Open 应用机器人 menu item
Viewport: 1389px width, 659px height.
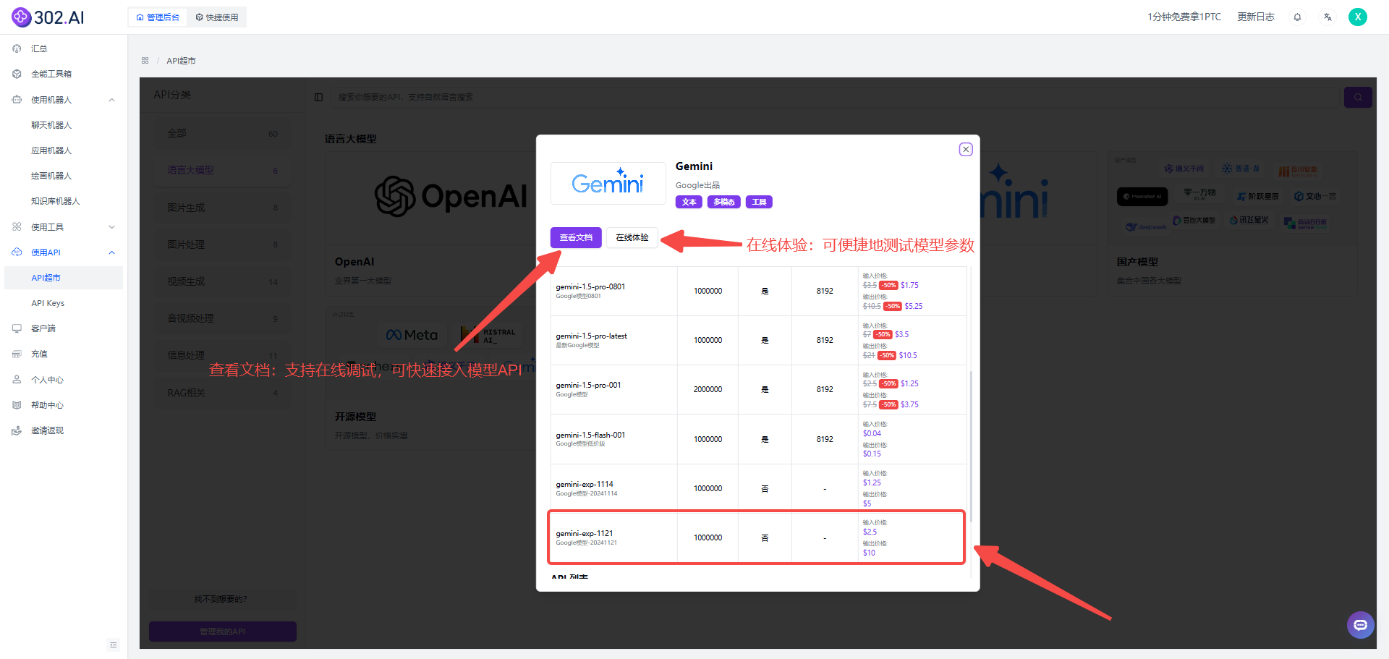(51, 150)
